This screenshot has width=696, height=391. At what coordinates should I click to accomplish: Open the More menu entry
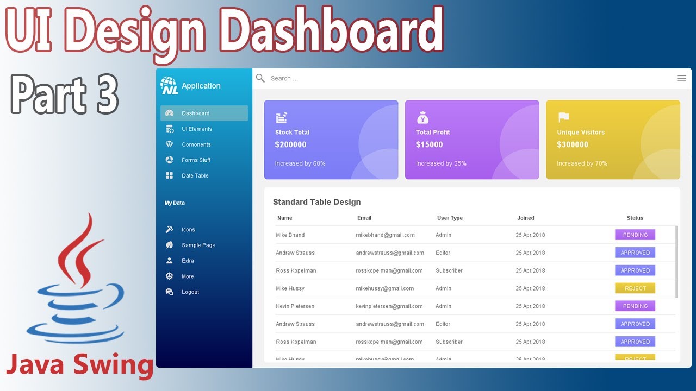204,276
